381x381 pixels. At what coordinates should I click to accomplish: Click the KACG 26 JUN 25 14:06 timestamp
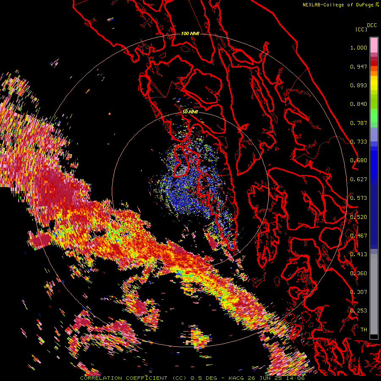point(267,378)
